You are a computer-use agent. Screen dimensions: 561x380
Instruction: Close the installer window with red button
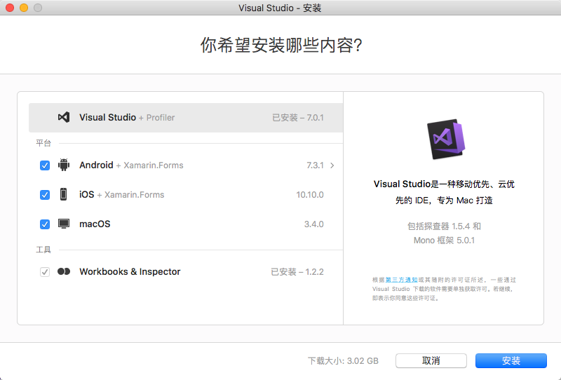coord(10,8)
